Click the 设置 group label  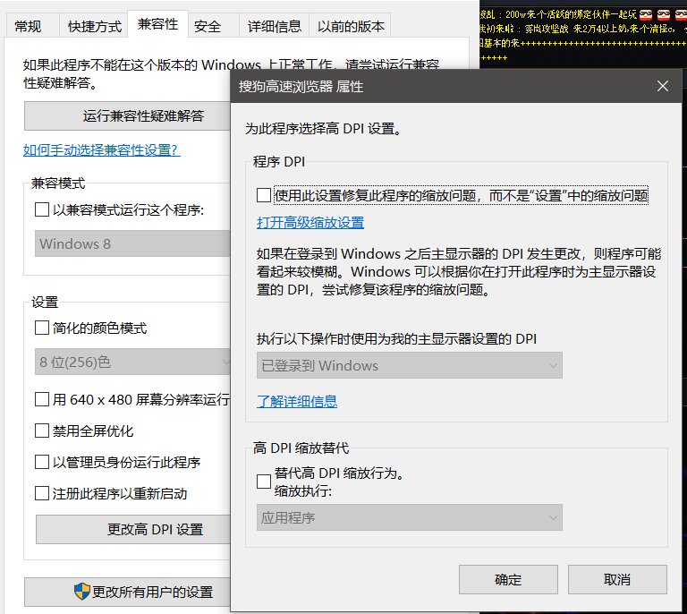click(45, 302)
